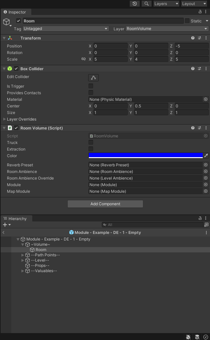Expand the --Valuables-- object
The width and height of the screenshot is (210, 340).
[22, 271]
